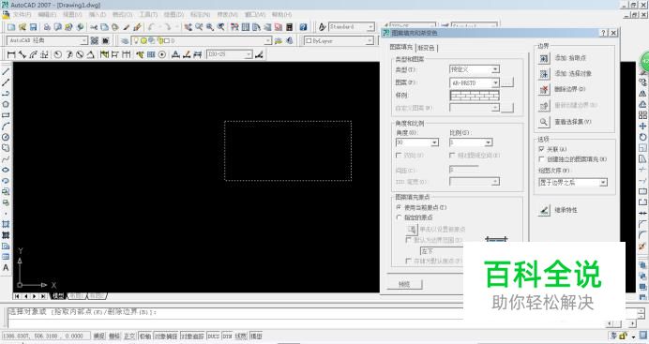Open the File menu in menu bar
Screen dimensions: 649x344
(x=22, y=14)
